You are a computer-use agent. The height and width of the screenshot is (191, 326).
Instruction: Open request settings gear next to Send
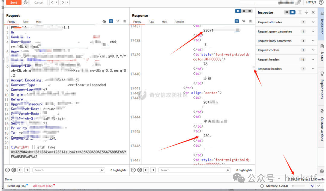pos(26,2)
